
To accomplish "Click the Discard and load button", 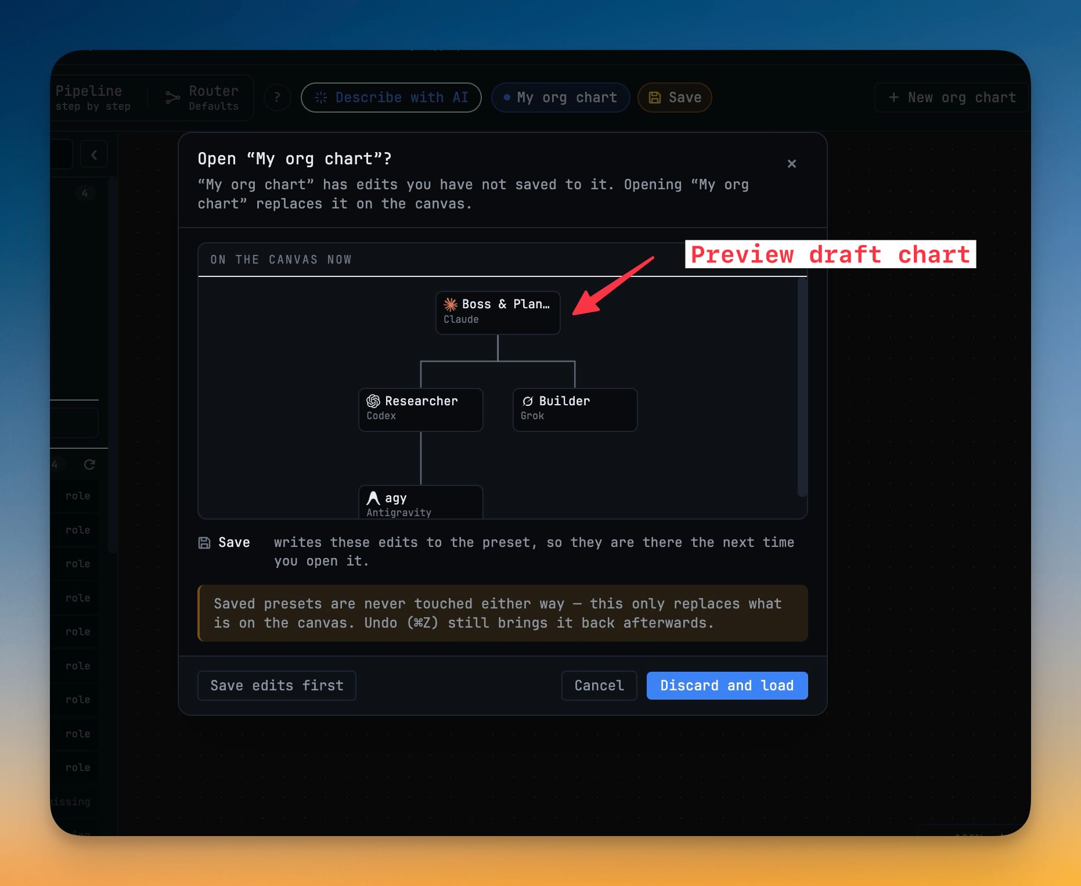I will tap(727, 686).
